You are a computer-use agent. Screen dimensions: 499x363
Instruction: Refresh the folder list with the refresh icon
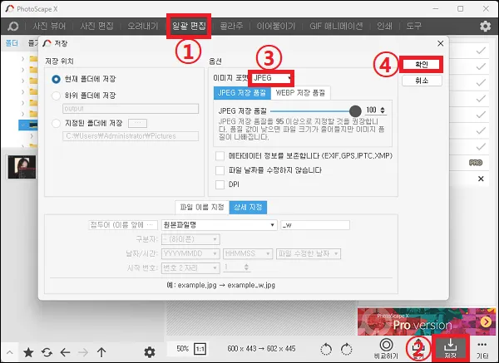pos(47,352)
